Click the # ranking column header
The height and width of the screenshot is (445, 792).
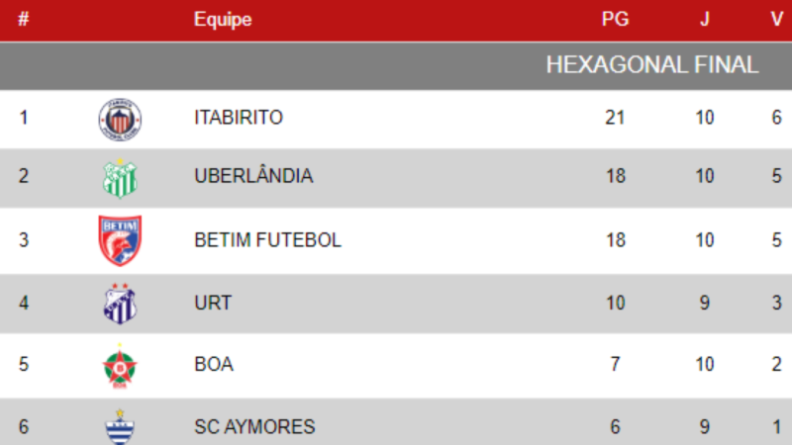pyautogui.click(x=23, y=19)
